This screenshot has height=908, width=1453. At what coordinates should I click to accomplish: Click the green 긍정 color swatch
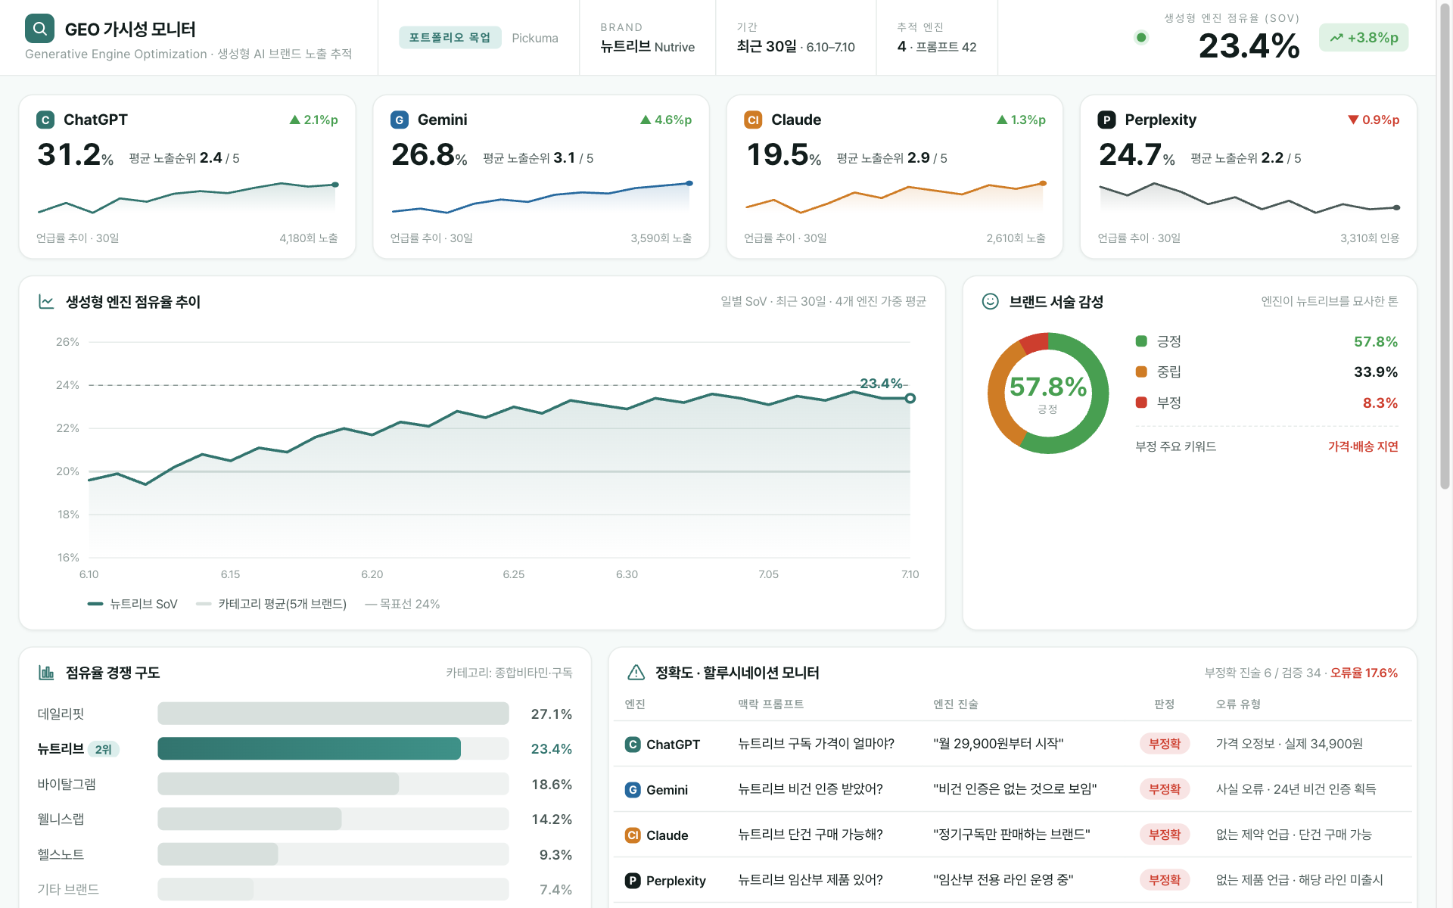tap(1141, 341)
